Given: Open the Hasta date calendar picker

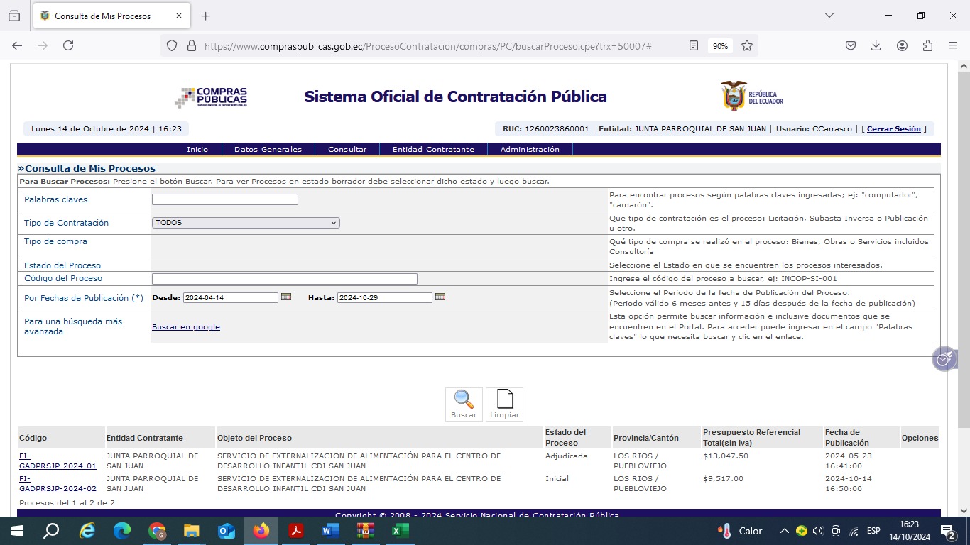Looking at the screenshot, I should [x=440, y=297].
